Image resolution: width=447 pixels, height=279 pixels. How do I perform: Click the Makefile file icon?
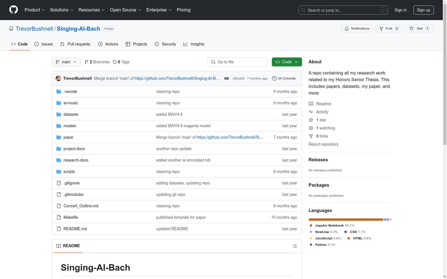pyautogui.click(x=59, y=217)
